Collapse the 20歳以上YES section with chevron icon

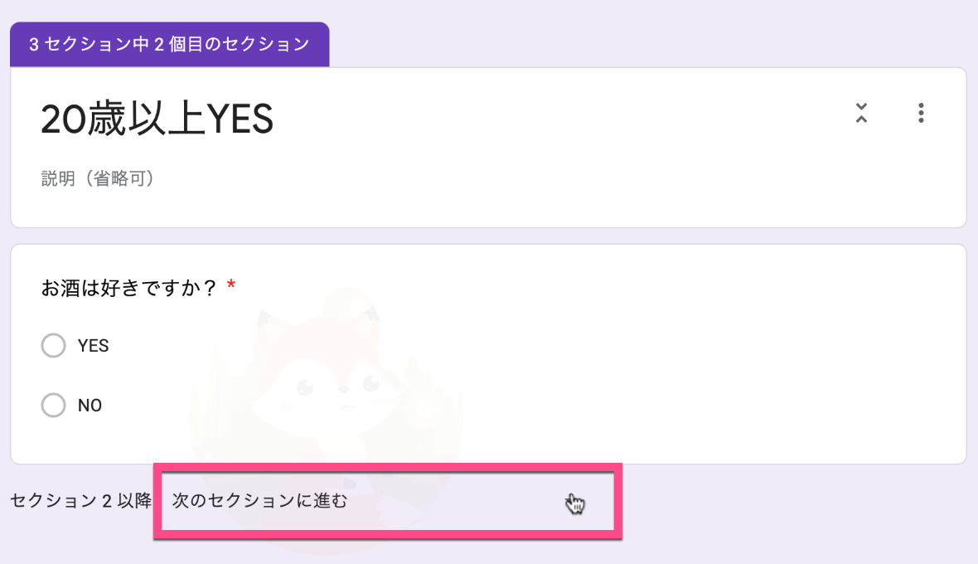(861, 113)
